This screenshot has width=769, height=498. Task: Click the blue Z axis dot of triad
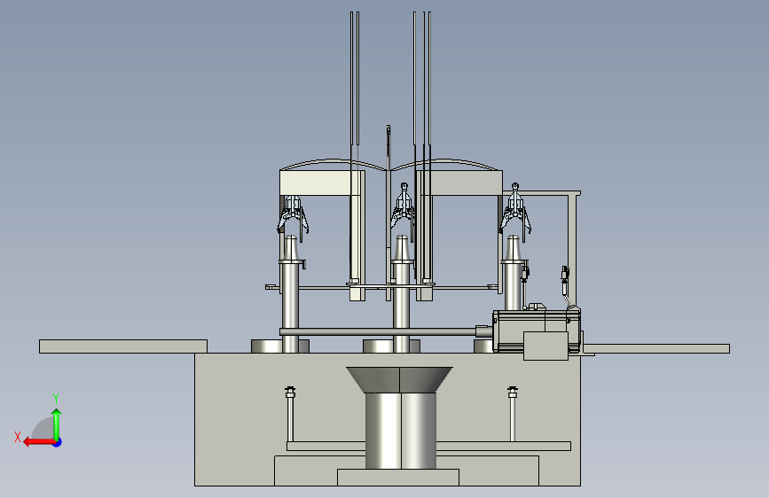tap(58, 442)
